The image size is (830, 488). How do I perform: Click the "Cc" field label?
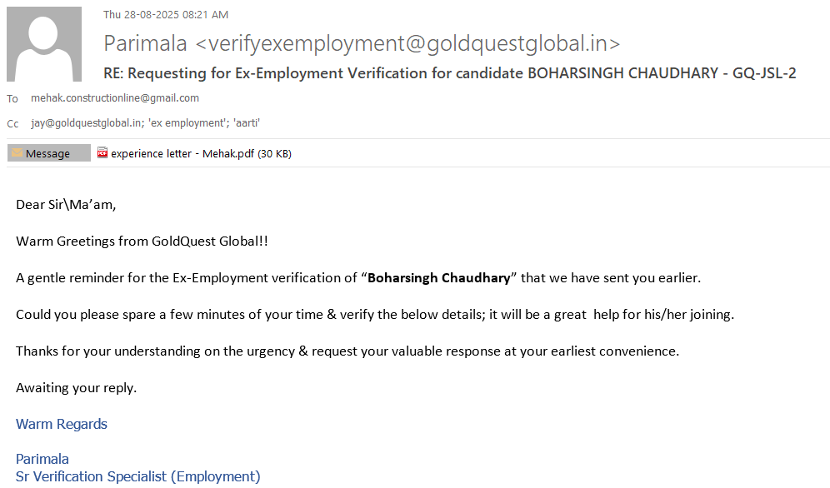(12, 124)
